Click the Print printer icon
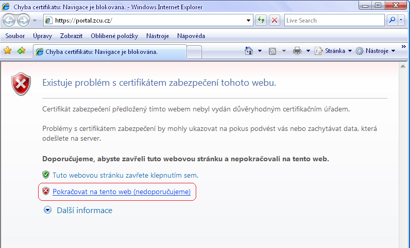The width and height of the screenshot is (410, 248). tap(297, 51)
